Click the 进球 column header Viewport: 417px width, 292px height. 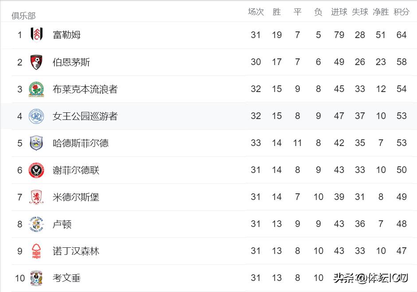pyautogui.click(x=339, y=12)
